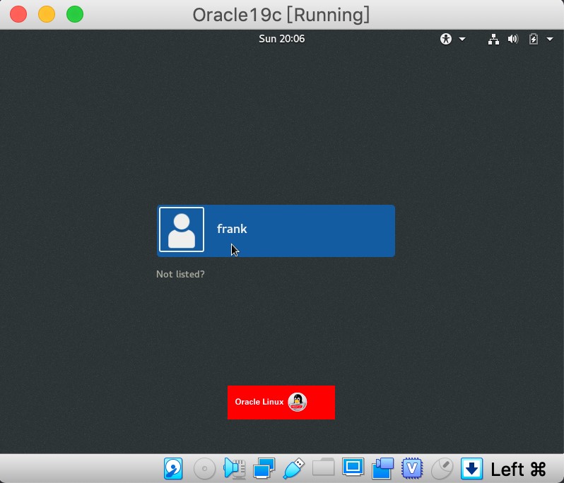Open the accessibility menu icon
Screen dimensions: 564x483
click(x=446, y=39)
